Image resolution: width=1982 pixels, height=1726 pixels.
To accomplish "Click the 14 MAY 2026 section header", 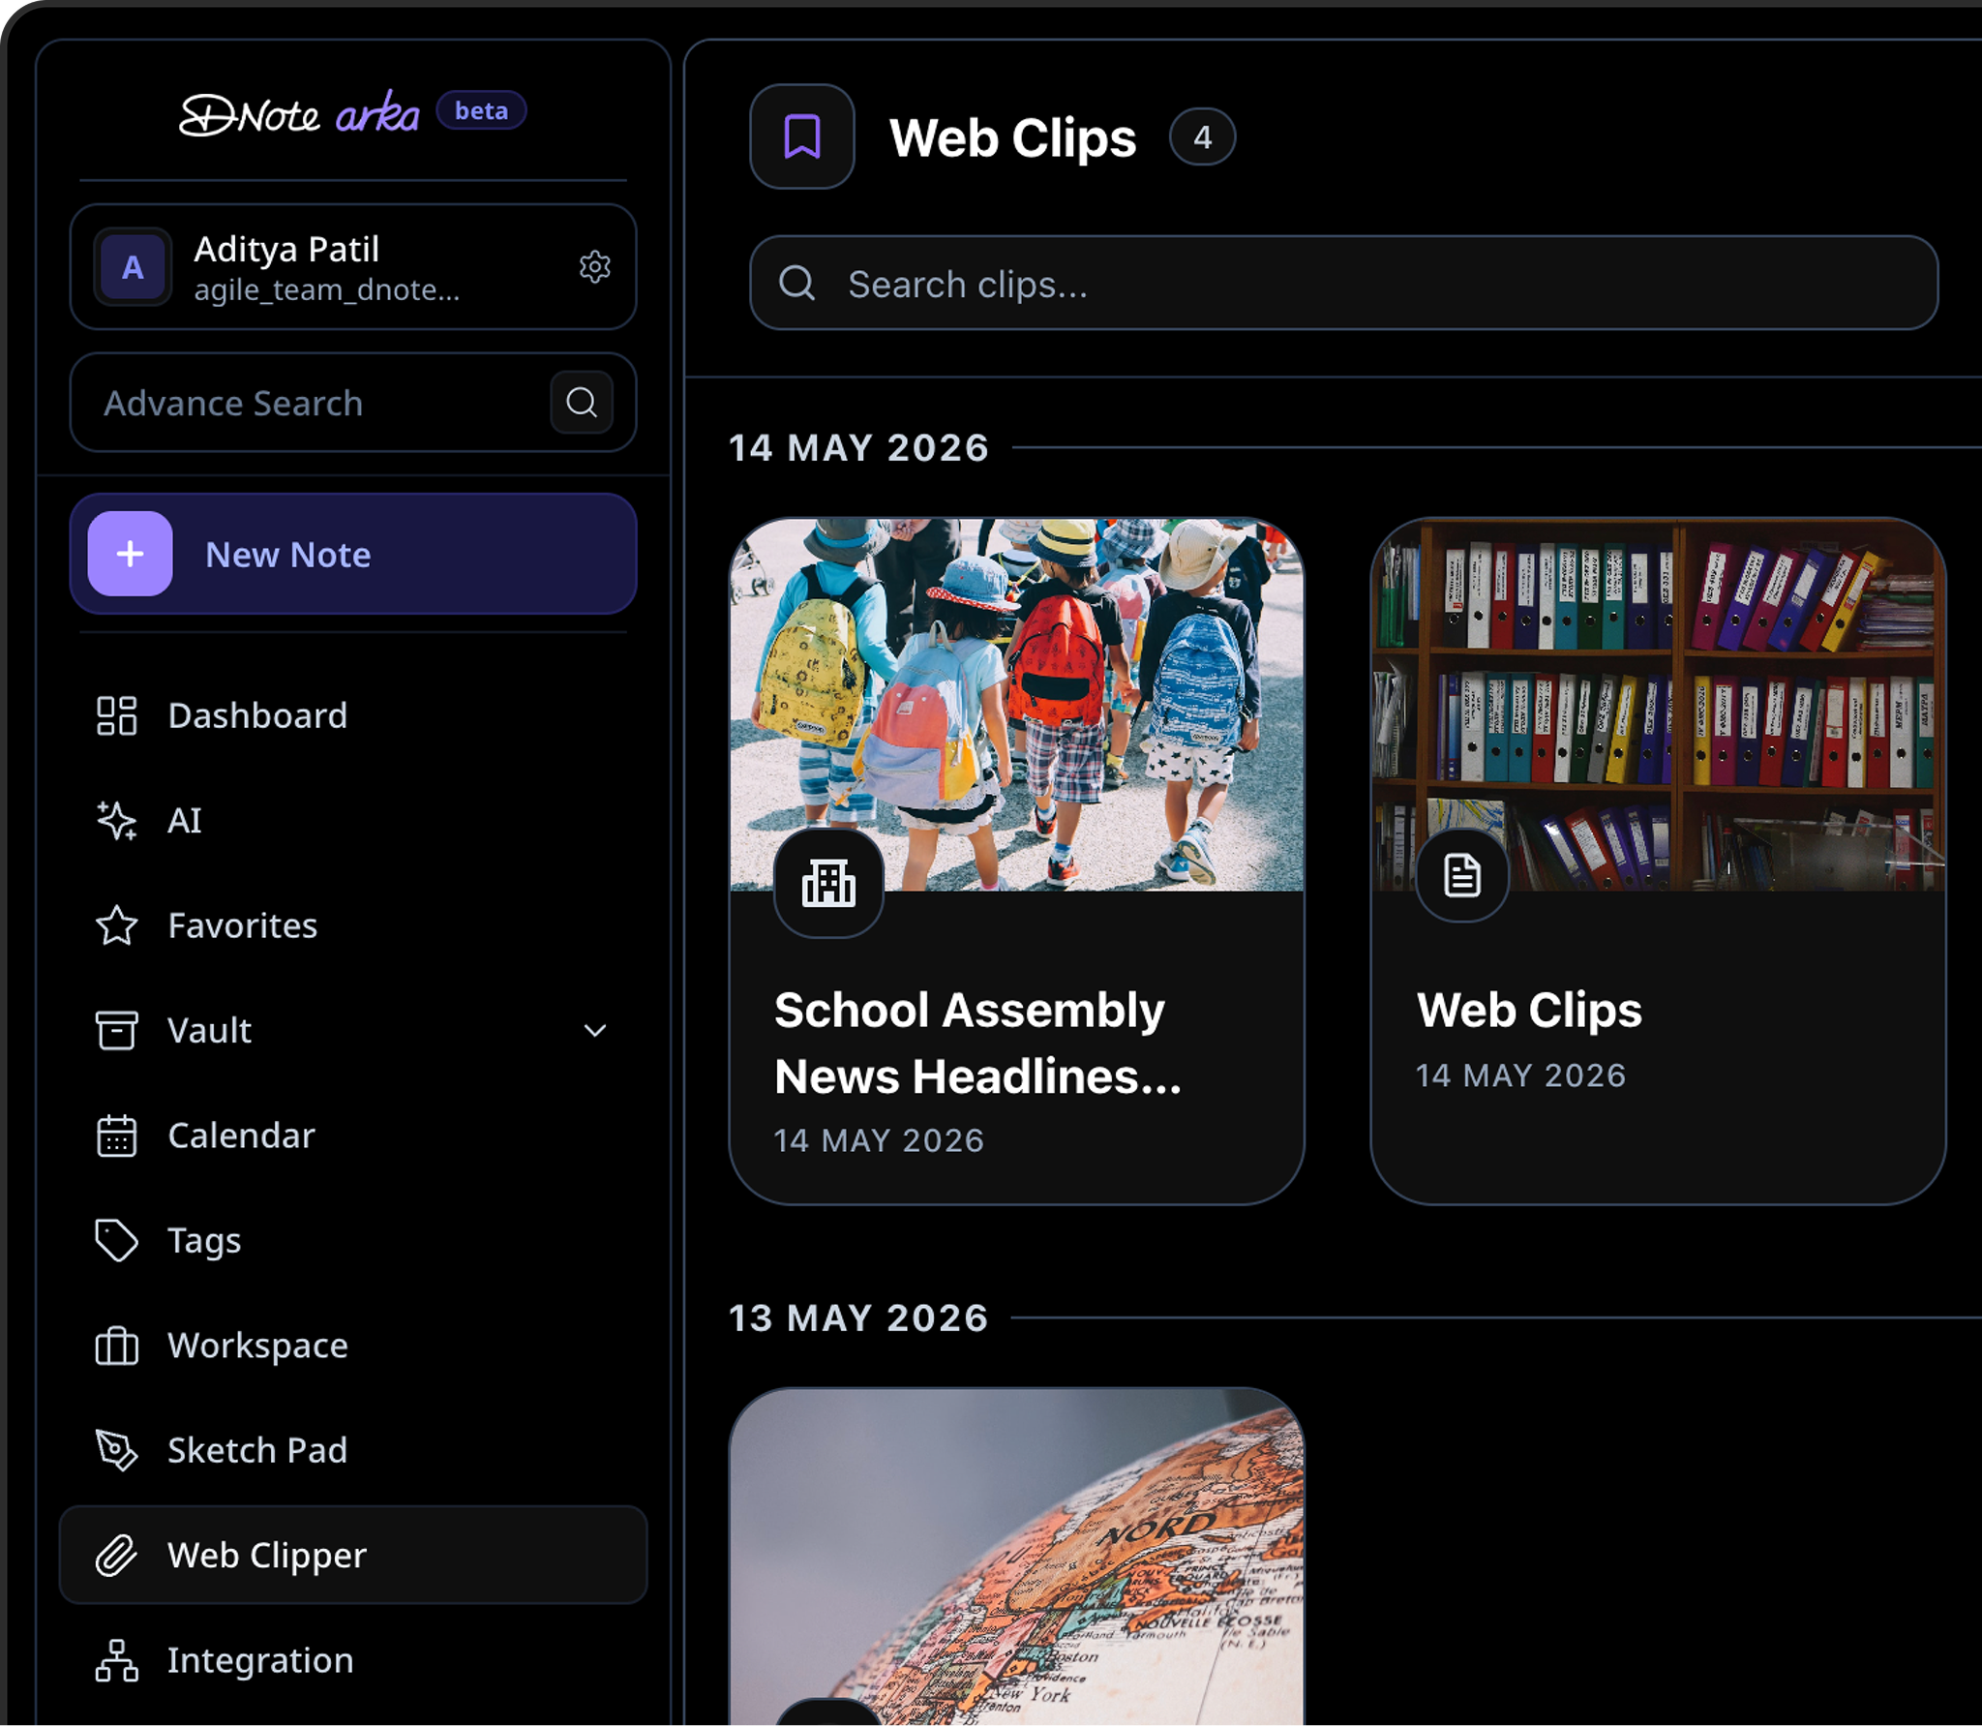I will [858, 448].
